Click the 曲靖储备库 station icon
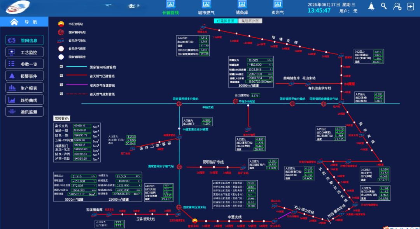 tap(291, 84)
